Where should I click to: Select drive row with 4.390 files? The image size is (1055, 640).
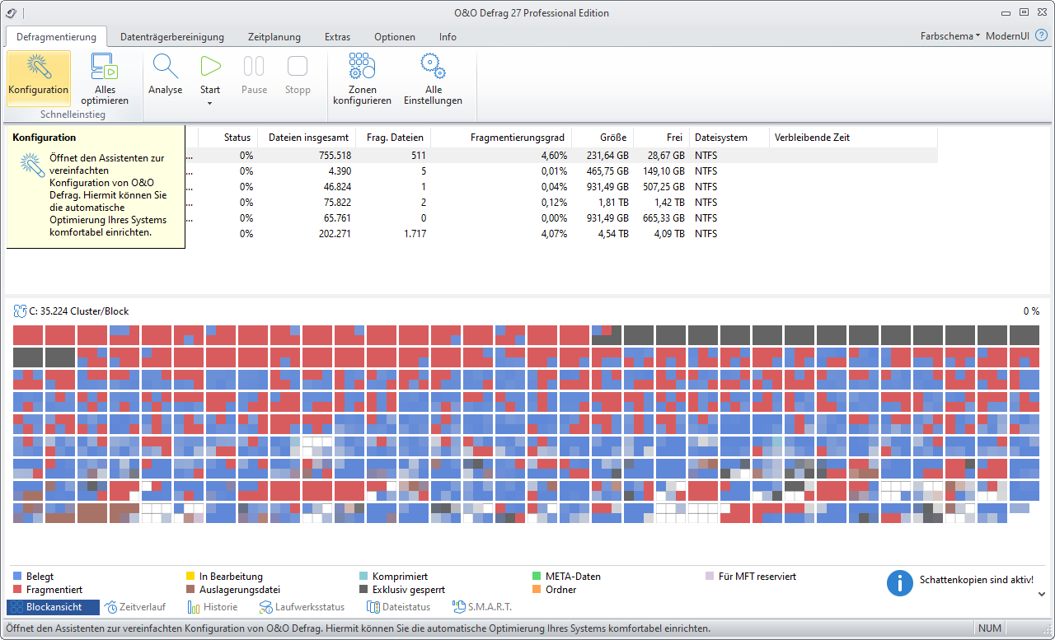[x=560, y=171]
